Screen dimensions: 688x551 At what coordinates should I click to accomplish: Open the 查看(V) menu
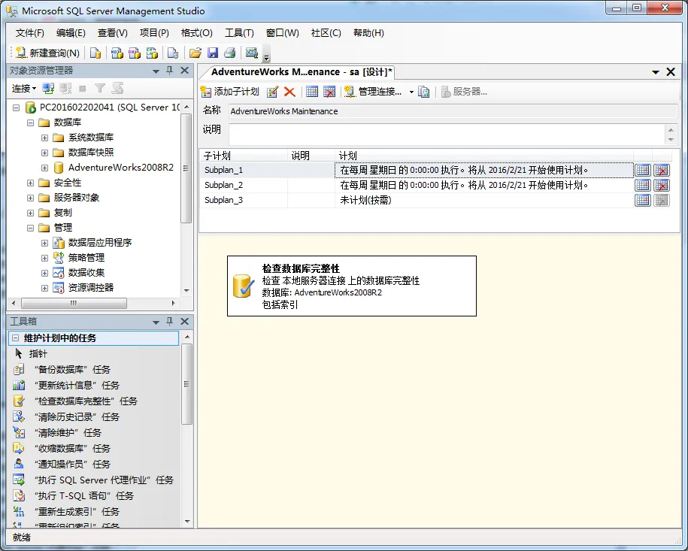pyautogui.click(x=112, y=33)
